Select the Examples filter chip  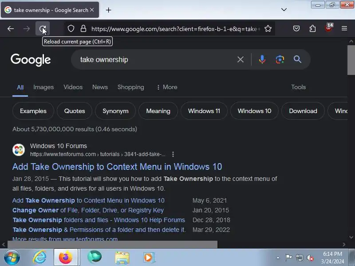[x=33, y=111]
